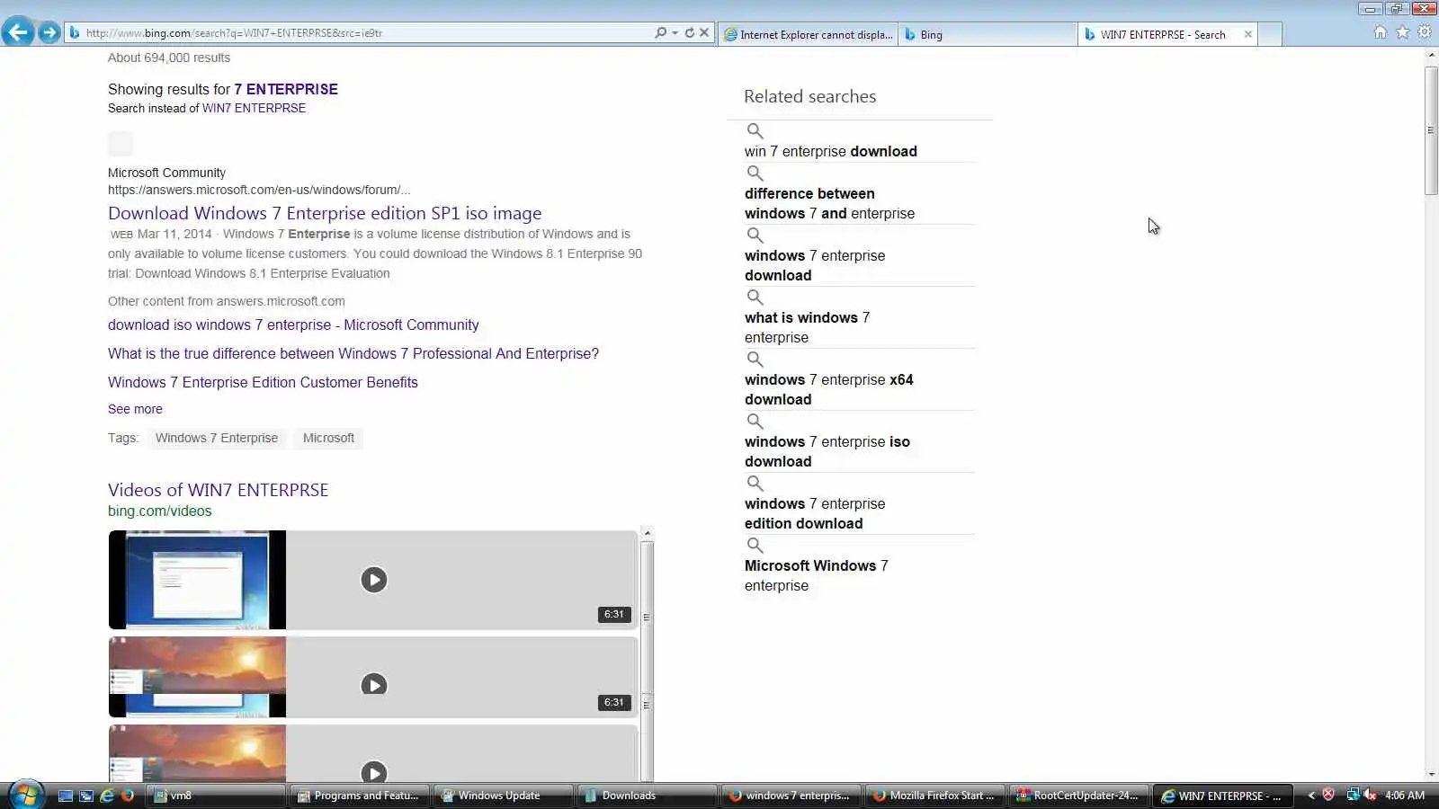Search instead for 'WIN7 ENTERPRSE'

tap(254, 108)
